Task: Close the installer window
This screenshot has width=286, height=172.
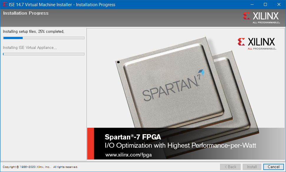Action: [x=279, y=4]
